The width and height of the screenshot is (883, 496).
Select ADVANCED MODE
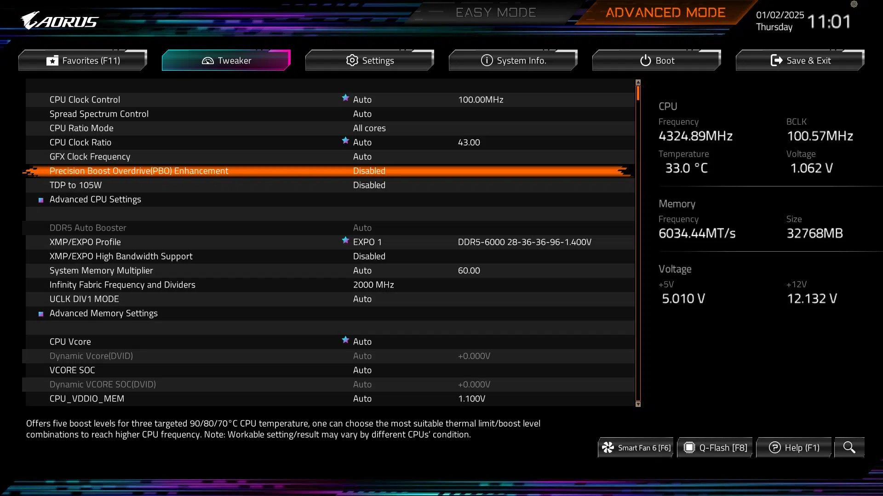665,12
